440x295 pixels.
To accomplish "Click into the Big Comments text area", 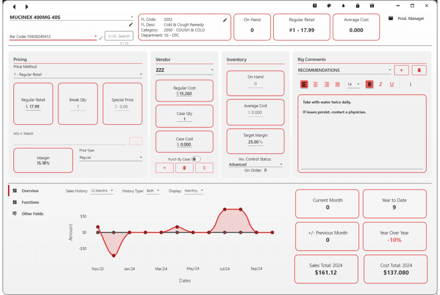I will [x=362, y=134].
